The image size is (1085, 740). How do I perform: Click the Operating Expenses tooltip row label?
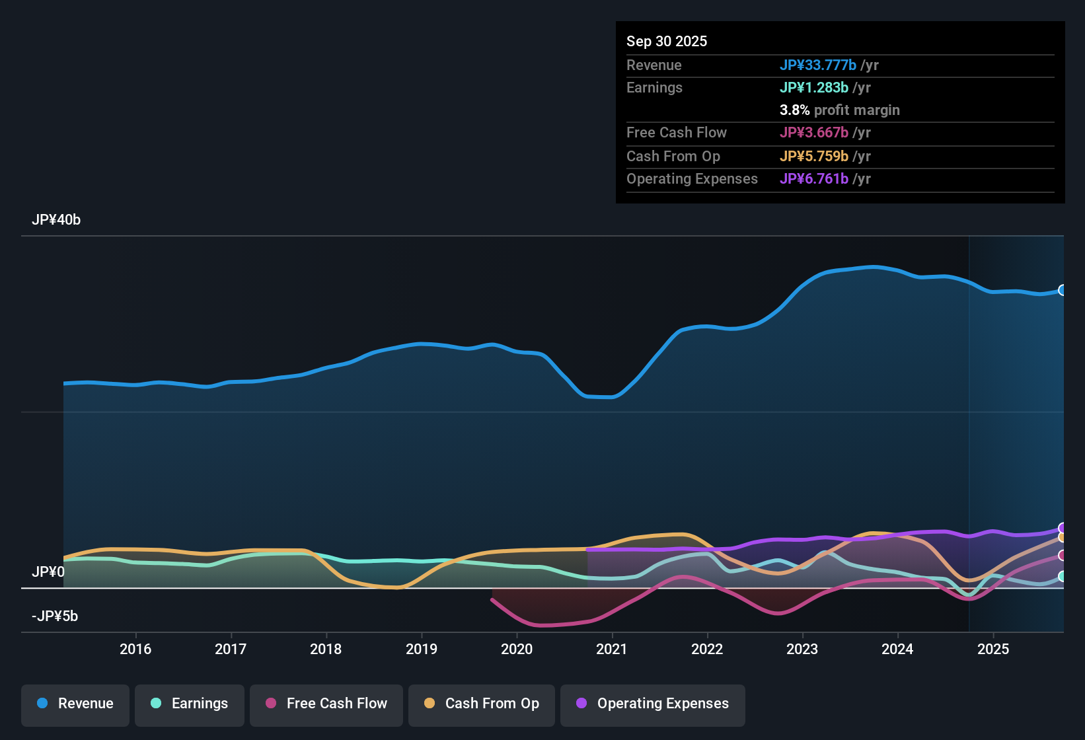click(692, 178)
